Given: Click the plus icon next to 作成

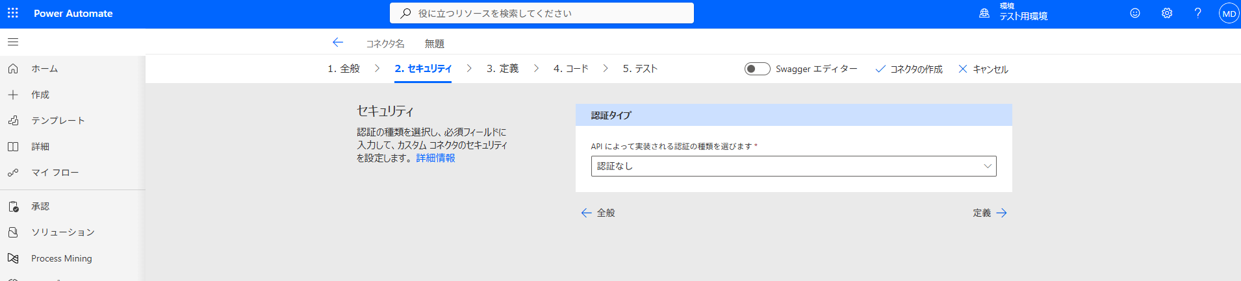Looking at the screenshot, I should click(x=13, y=95).
